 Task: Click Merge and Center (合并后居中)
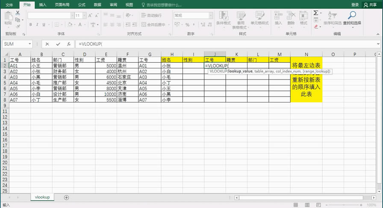(x=153, y=24)
